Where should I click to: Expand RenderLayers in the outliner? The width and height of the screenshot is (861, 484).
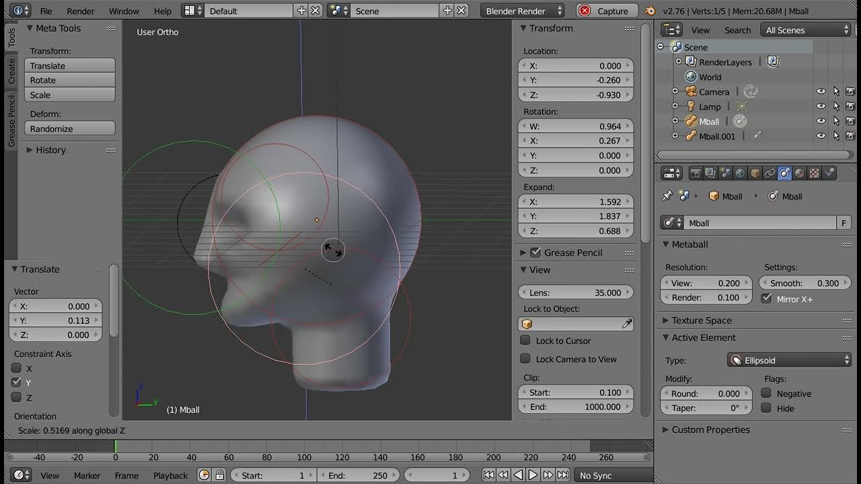tap(679, 61)
